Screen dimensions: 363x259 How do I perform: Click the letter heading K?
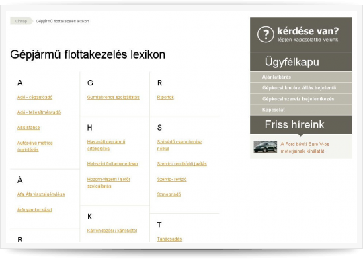tap(89, 217)
